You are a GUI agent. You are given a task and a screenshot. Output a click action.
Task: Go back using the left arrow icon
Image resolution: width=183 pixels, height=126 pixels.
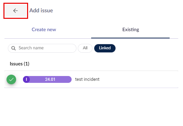click(15, 11)
